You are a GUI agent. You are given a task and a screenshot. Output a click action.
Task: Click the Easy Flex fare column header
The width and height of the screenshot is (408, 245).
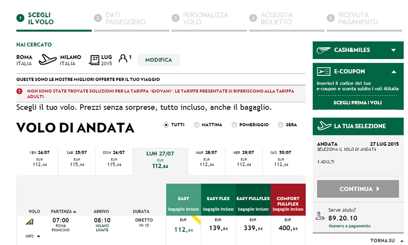coord(218,200)
